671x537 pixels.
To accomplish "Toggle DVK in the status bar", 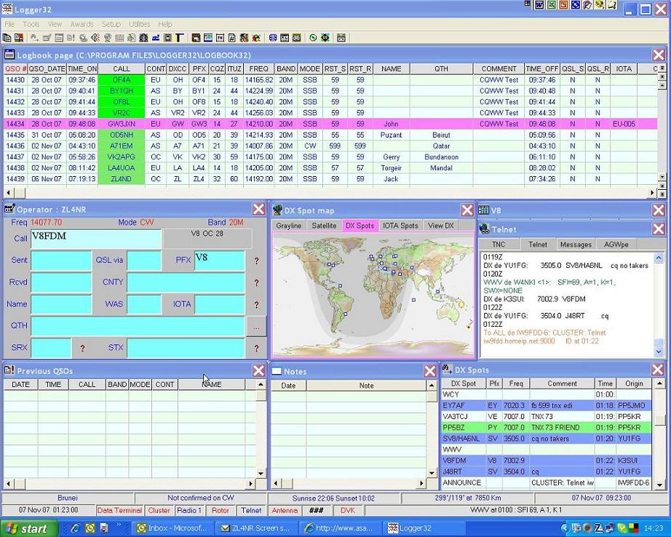I will [348, 511].
